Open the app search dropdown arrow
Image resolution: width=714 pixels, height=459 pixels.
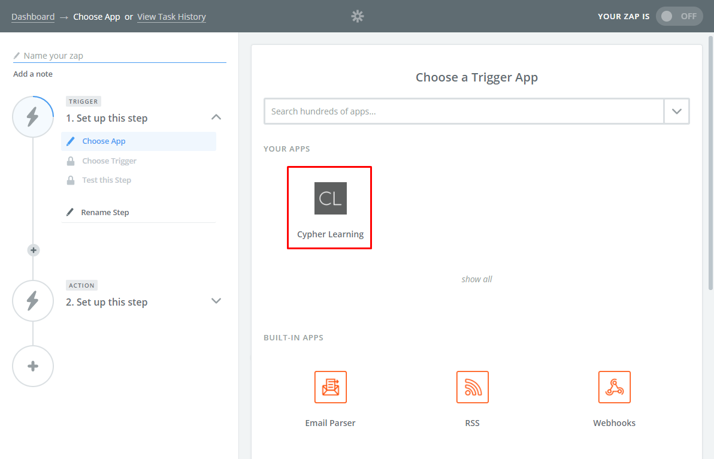click(x=677, y=111)
